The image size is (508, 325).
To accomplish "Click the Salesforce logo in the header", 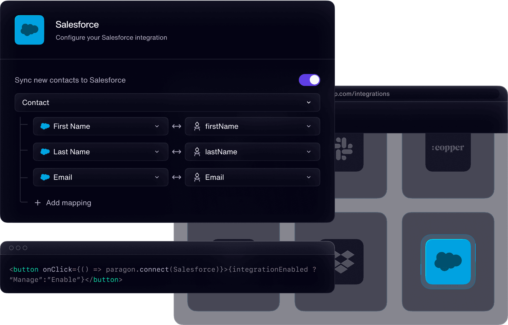I will (30, 30).
